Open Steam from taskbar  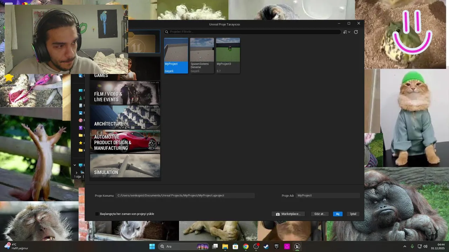pos(266,246)
